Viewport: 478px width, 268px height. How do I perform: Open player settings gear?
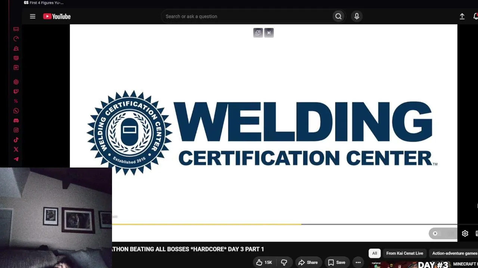click(x=465, y=233)
